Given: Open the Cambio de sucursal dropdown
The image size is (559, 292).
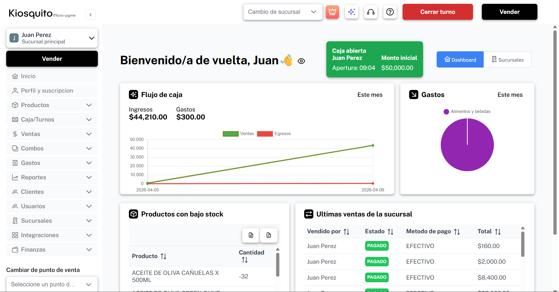Looking at the screenshot, I should point(283,12).
